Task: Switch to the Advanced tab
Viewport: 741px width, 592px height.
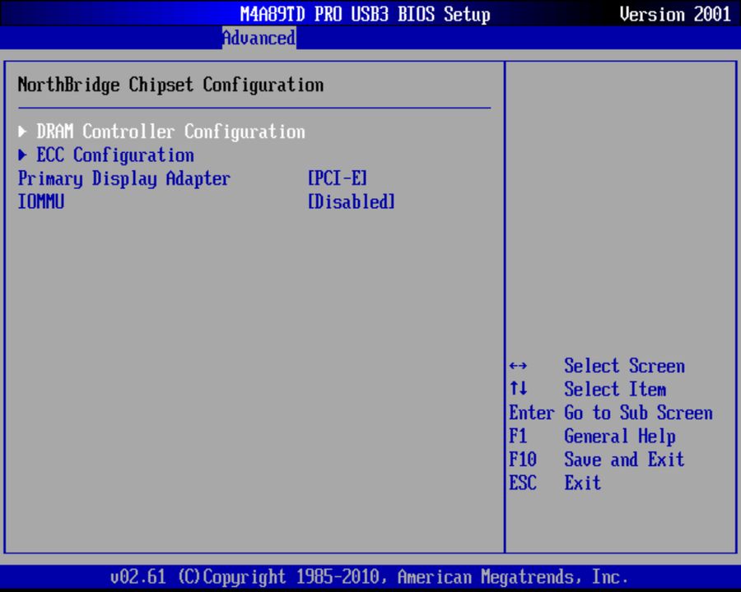Action: [x=259, y=38]
